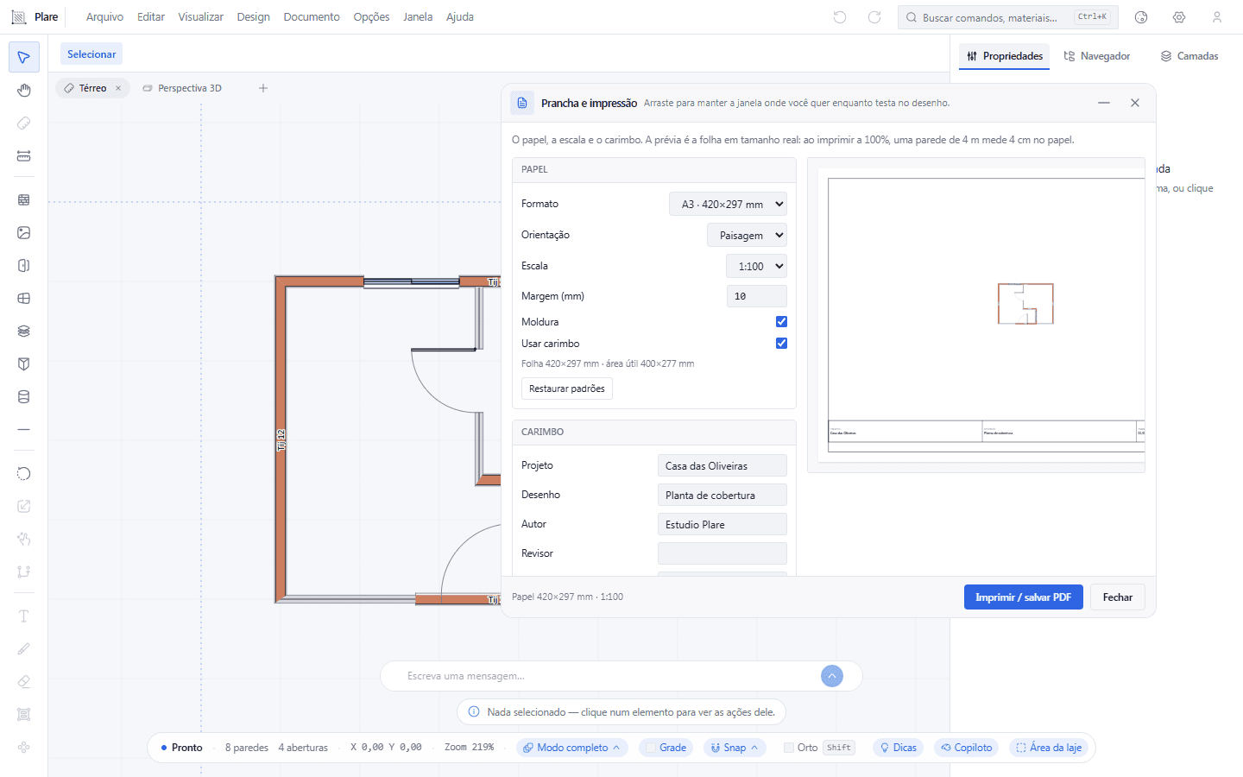1243x777 pixels.
Task: Open the Documento menu
Action: 312,17
